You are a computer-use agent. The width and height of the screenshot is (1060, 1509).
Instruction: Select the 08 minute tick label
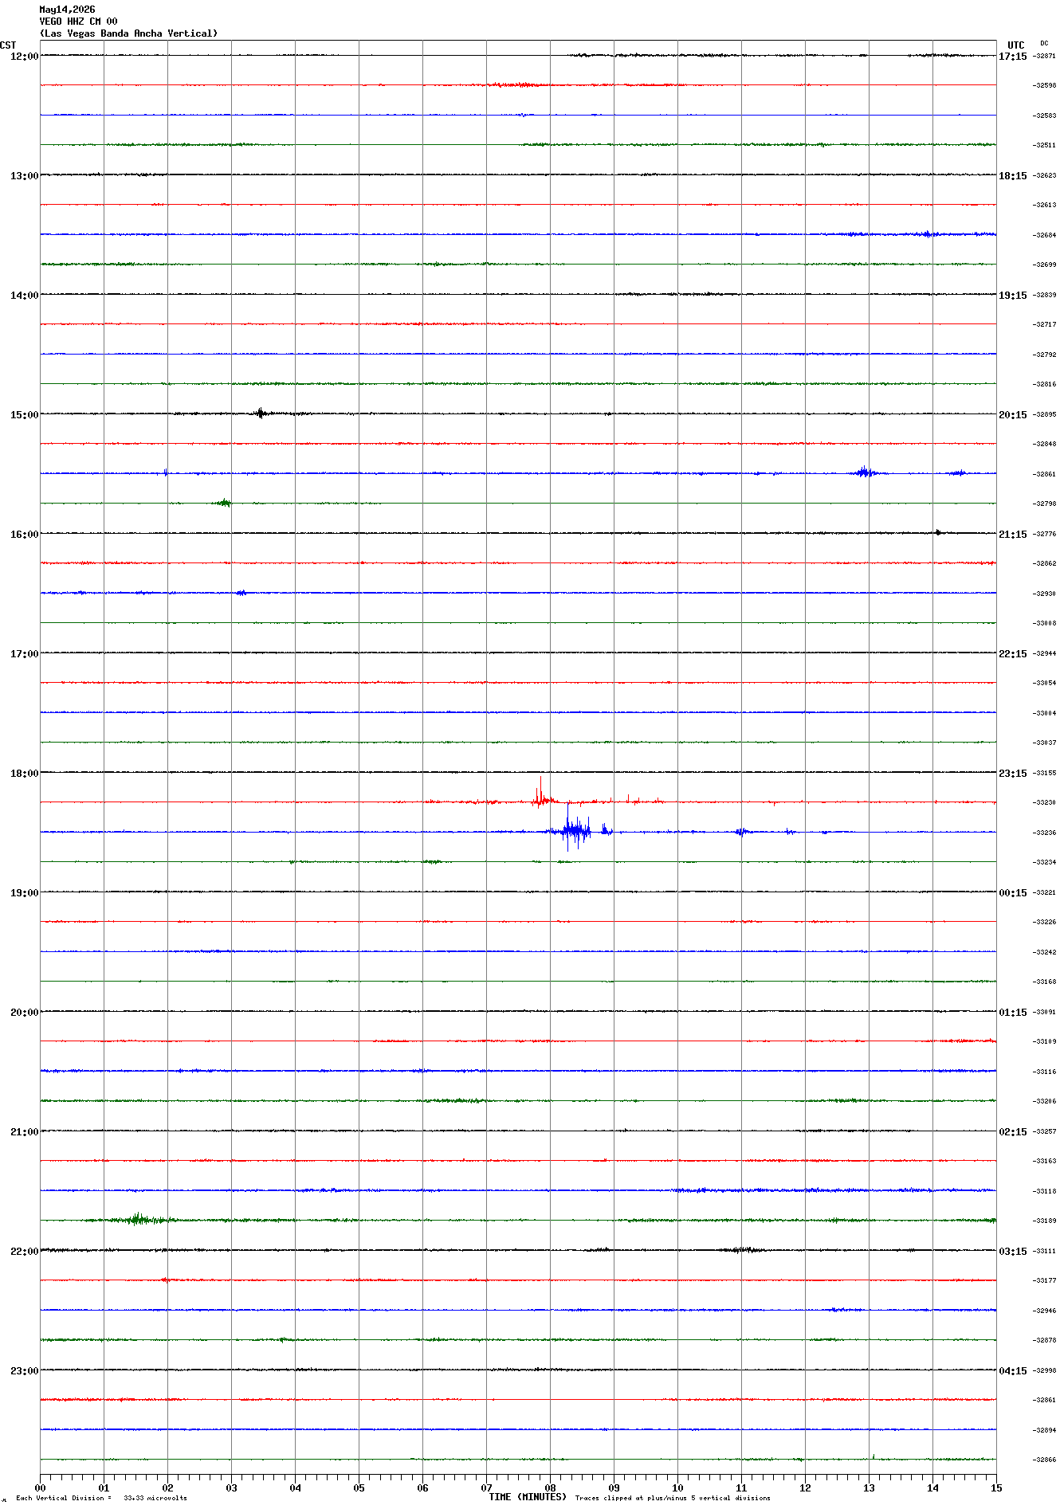pyautogui.click(x=550, y=1487)
